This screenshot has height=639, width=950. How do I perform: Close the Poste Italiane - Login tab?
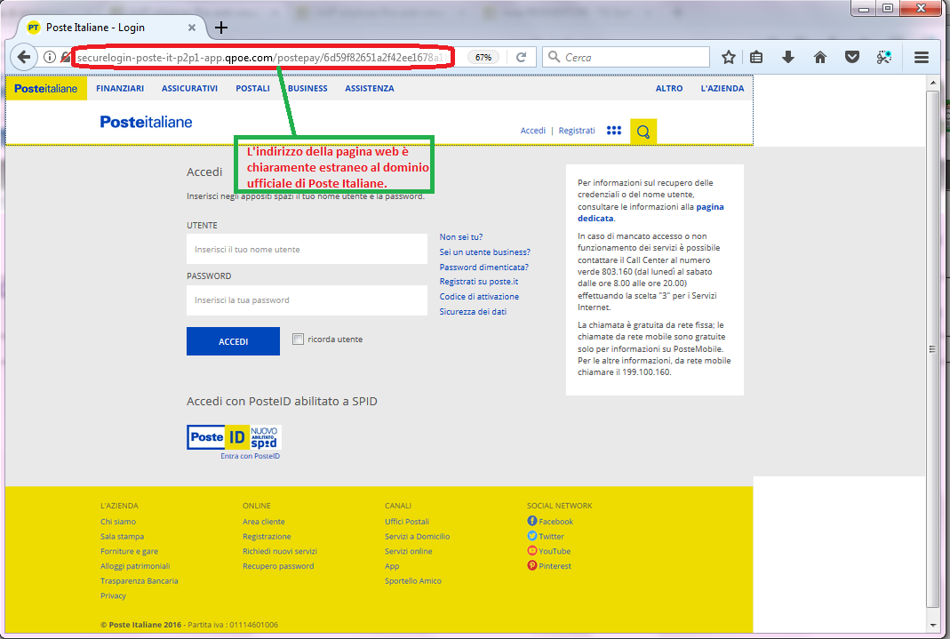191,28
